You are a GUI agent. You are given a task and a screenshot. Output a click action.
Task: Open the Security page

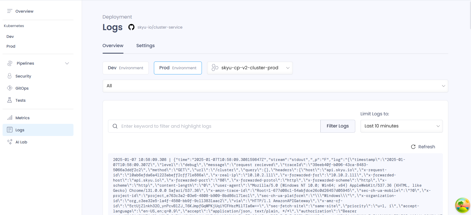pyautogui.click(x=23, y=76)
